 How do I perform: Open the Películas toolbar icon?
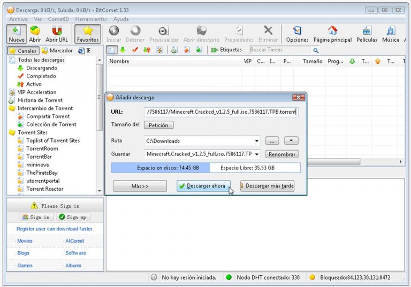pos(367,30)
